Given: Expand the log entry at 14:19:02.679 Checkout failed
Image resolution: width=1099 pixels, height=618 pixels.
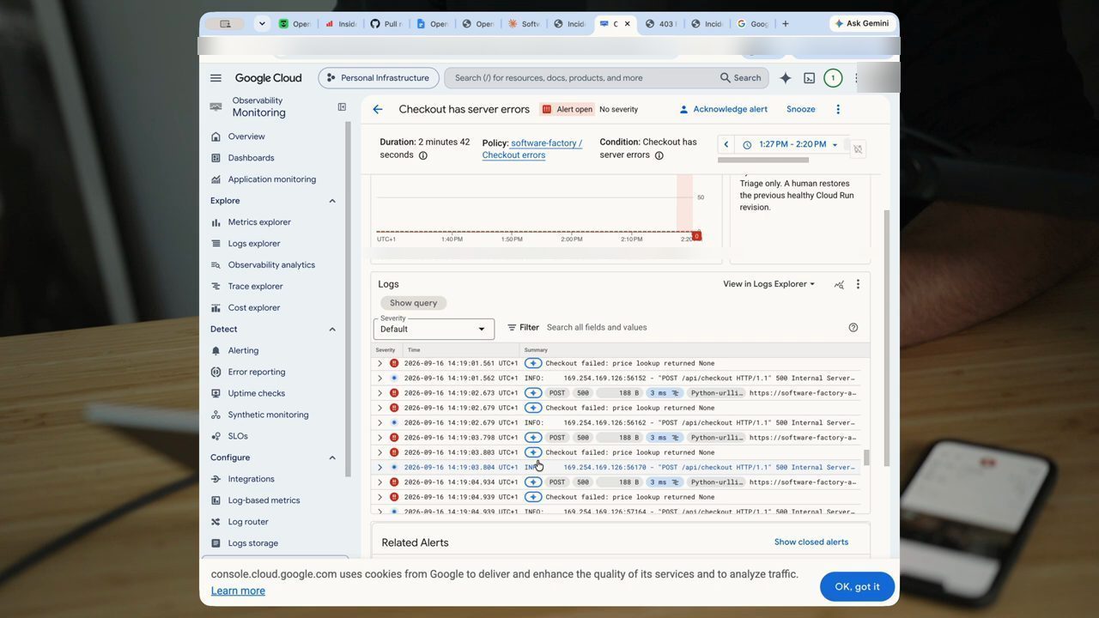Looking at the screenshot, I should [x=379, y=408].
